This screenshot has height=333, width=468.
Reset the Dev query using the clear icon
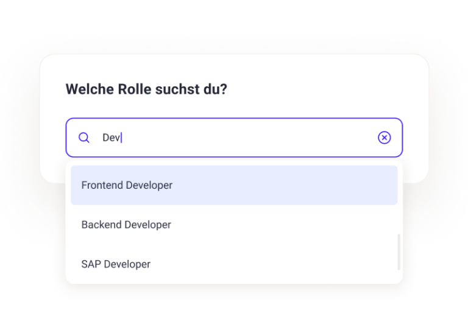[384, 138]
